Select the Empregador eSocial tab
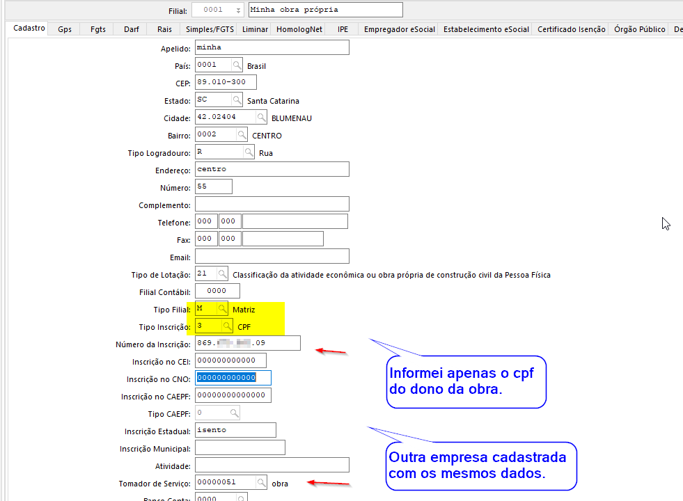Image resolution: width=683 pixels, height=501 pixels. 399,29
